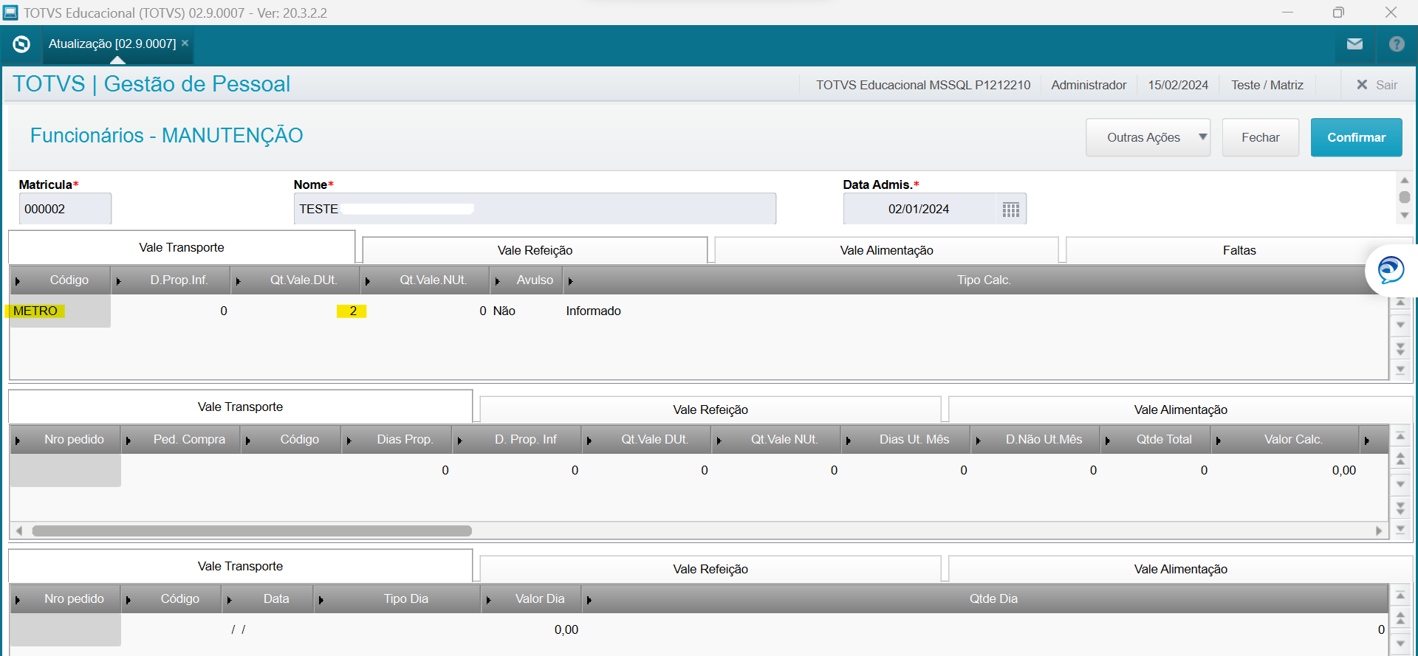The height and width of the screenshot is (656, 1418).
Task: Open the Faltas tab
Action: (x=1239, y=250)
